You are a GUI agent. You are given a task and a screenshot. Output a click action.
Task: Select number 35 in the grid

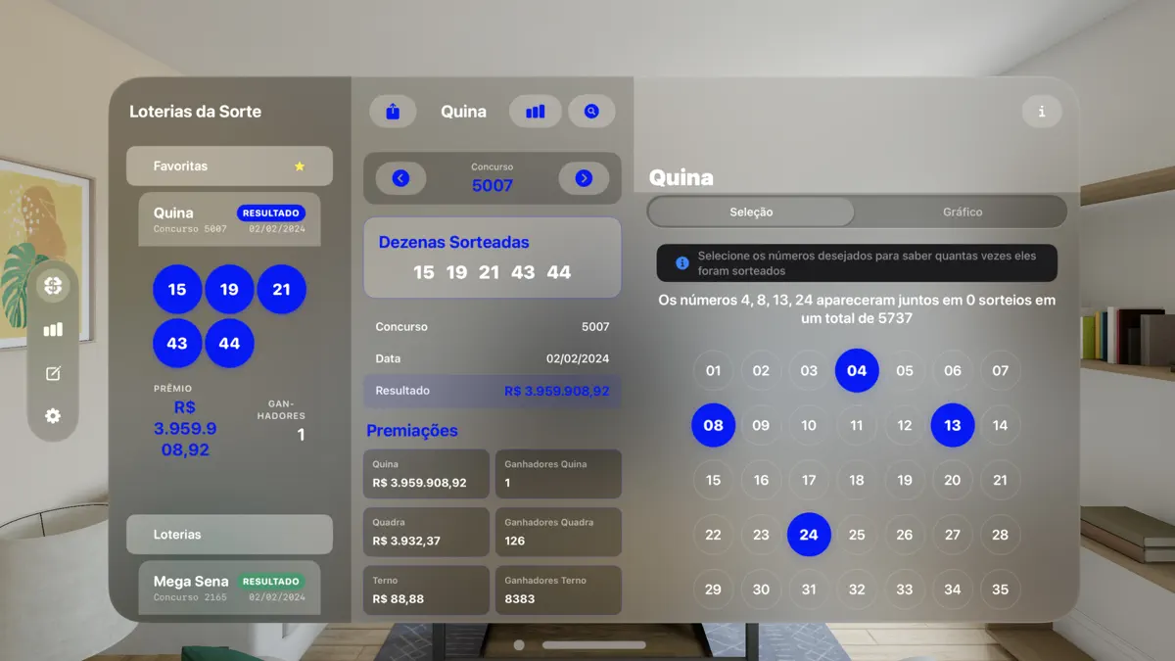[1000, 590]
